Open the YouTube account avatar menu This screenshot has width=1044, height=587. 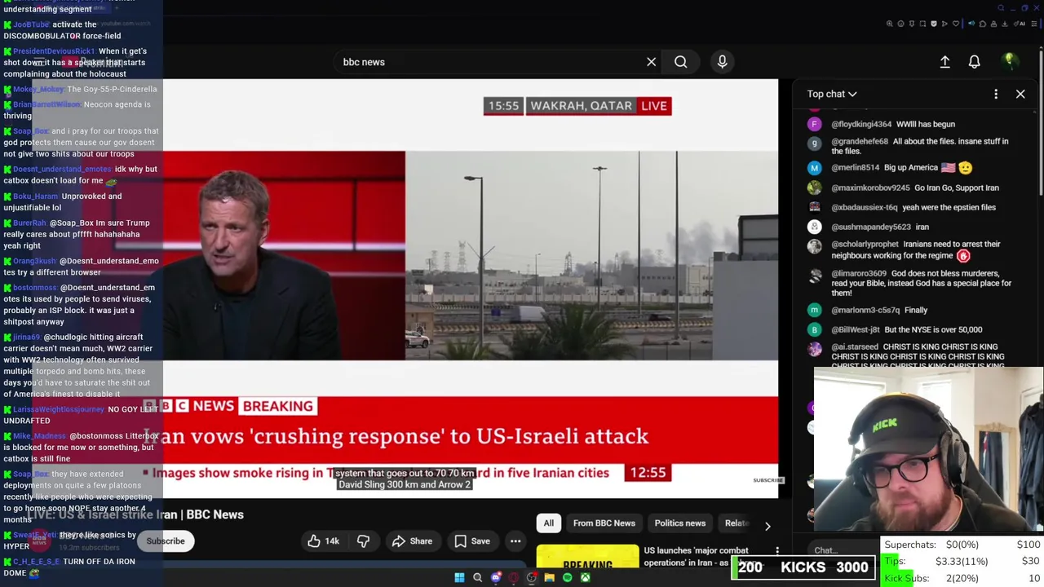1009,61
